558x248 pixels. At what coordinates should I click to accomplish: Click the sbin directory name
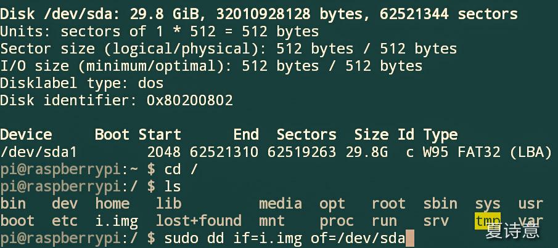pyautogui.click(x=440, y=204)
